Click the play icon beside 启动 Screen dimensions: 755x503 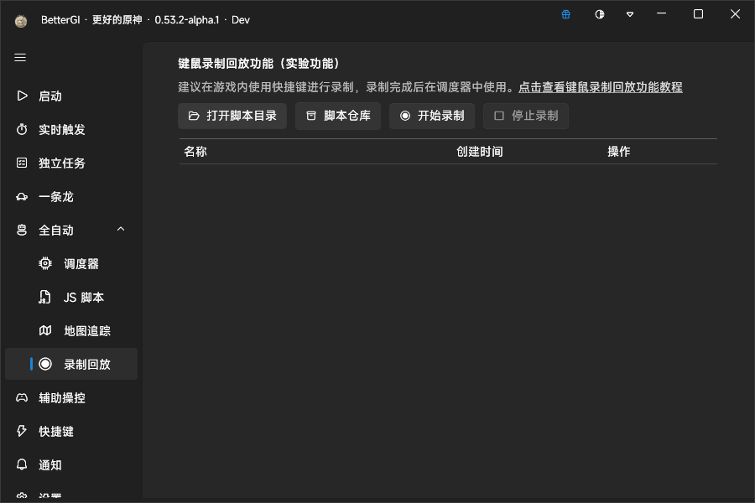(22, 96)
